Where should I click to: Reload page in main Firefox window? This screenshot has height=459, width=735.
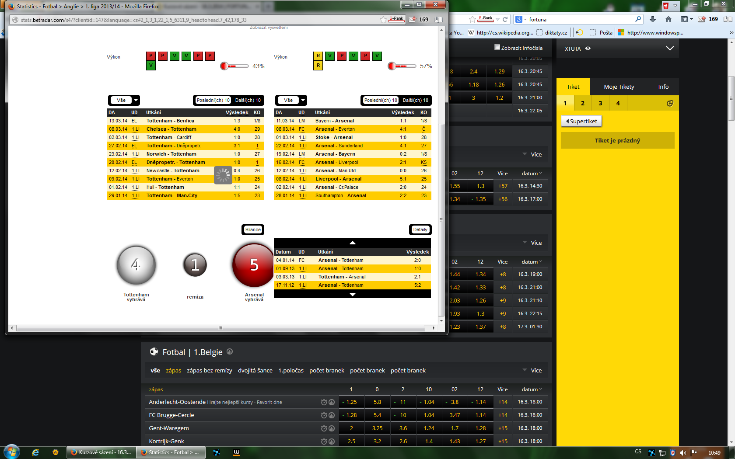coord(505,19)
